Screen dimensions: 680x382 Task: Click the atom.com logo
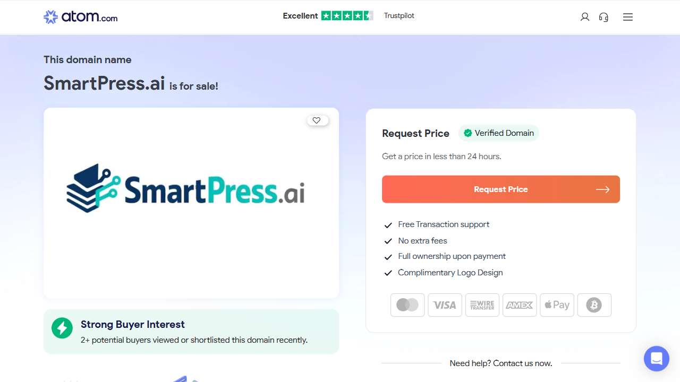click(80, 16)
